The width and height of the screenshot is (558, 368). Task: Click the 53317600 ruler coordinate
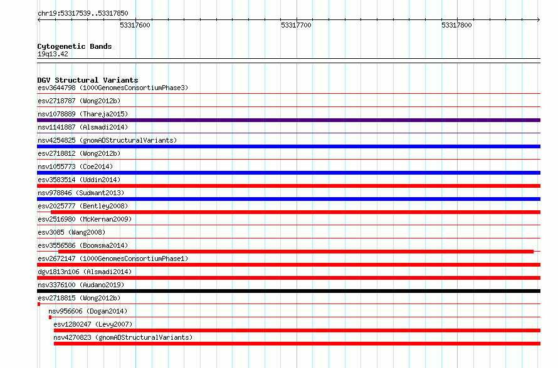(x=135, y=25)
